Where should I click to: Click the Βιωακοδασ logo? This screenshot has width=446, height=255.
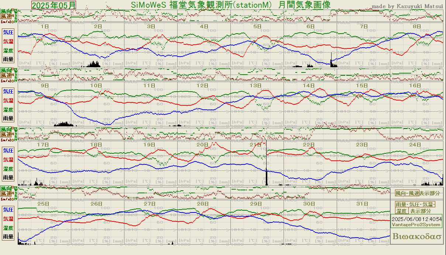point(417,237)
